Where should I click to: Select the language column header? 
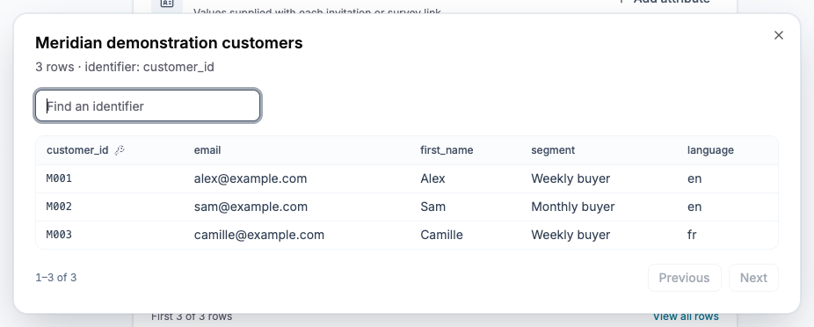[710, 150]
